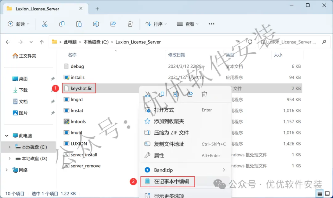Open the address bar history dropdown
This screenshot has width=333, height=198.
click(x=238, y=42)
